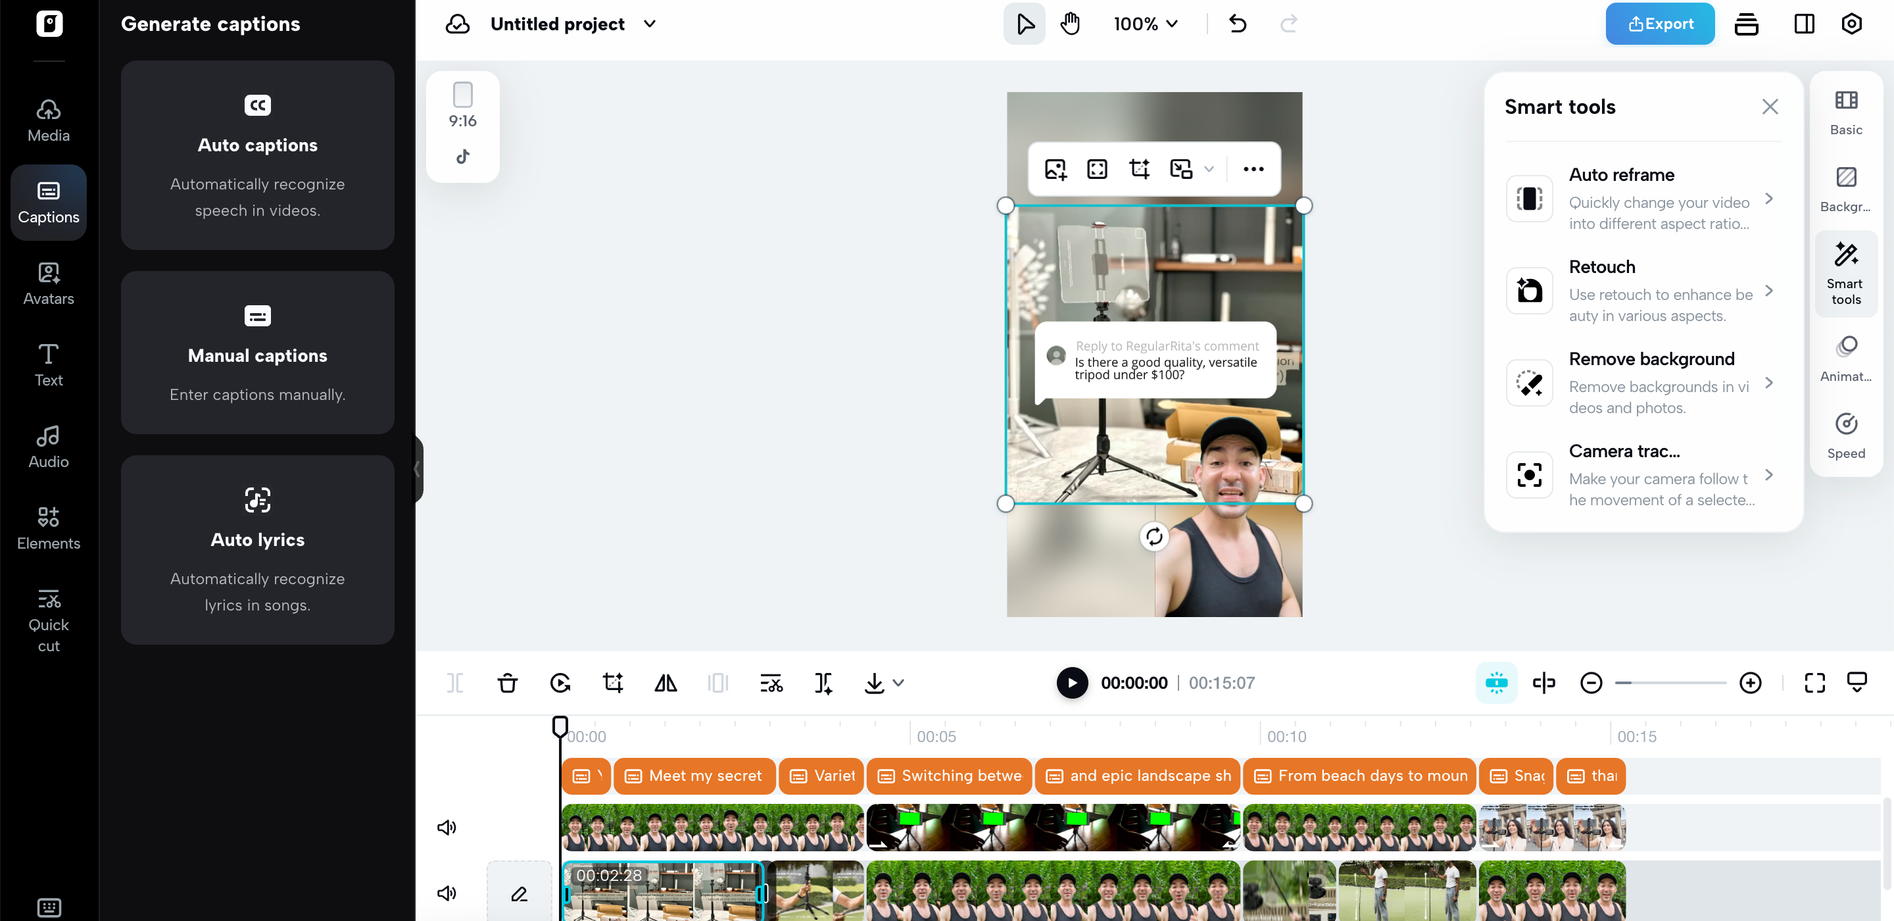The height and width of the screenshot is (921, 1894).
Task: Mute the upper video track
Action: (447, 828)
